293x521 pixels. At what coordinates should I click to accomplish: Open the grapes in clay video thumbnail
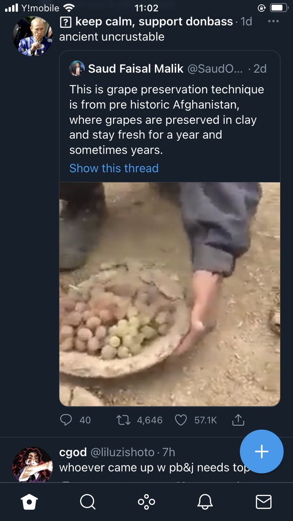(x=170, y=294)
